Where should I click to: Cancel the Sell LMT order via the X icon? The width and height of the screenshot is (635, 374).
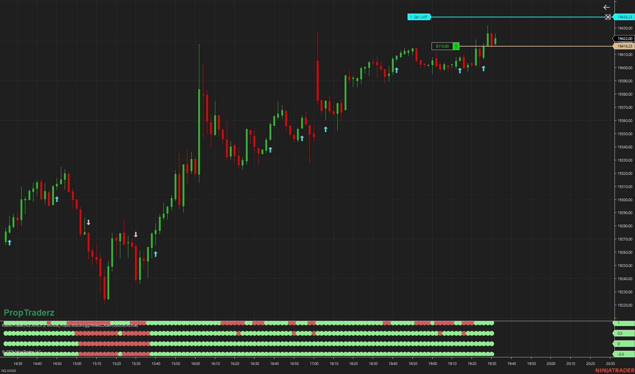click(x=608, y=17)
